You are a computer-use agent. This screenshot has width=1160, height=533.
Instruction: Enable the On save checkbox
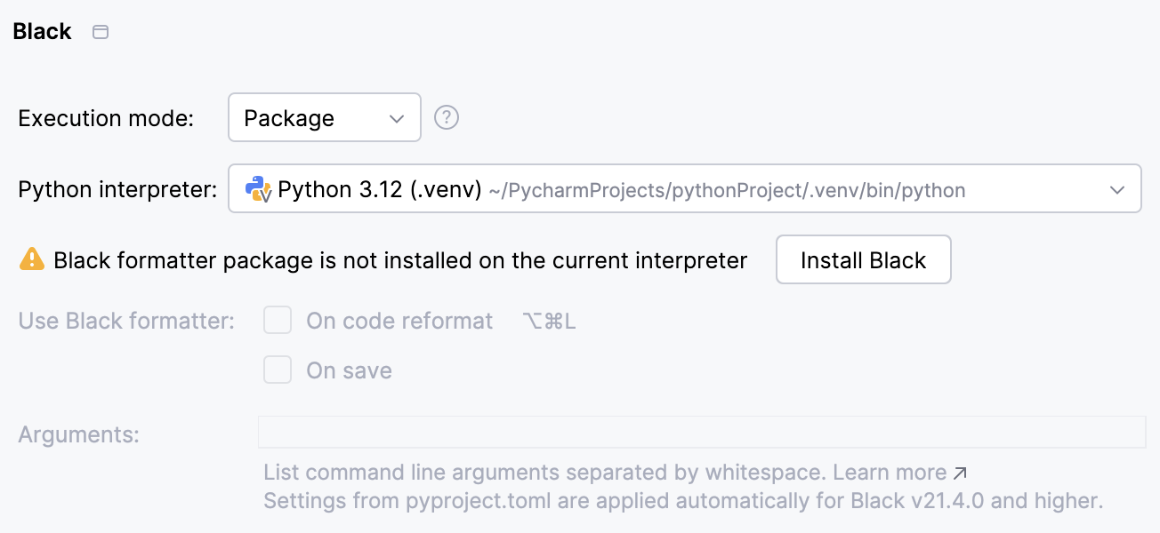click(278, 370)
